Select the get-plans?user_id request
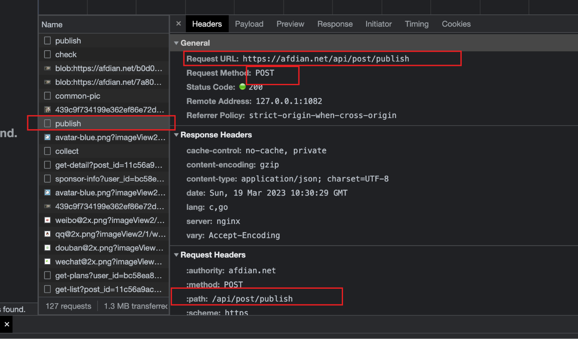The height and width of the screenshot is (339, 578). click(104, 276)
